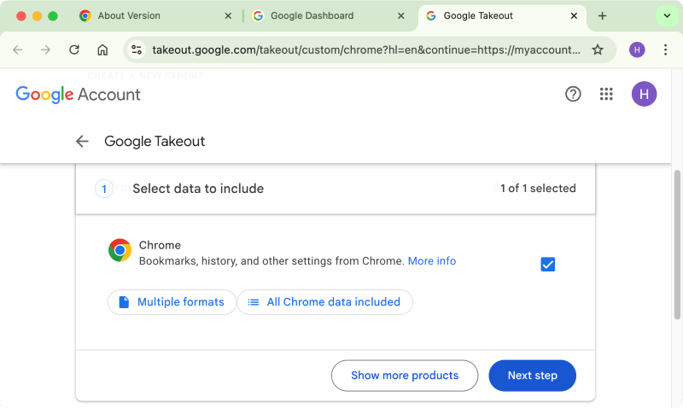
Task: Close the Google Dashboard tab
Action: click(400, 15)
